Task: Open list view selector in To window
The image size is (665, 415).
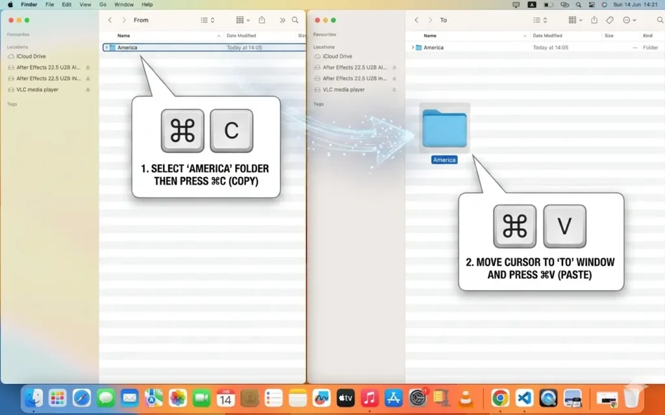Action: 540,20
